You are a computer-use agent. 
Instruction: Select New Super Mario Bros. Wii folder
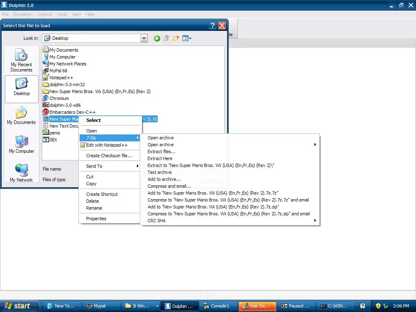click(x=97, y=91)
